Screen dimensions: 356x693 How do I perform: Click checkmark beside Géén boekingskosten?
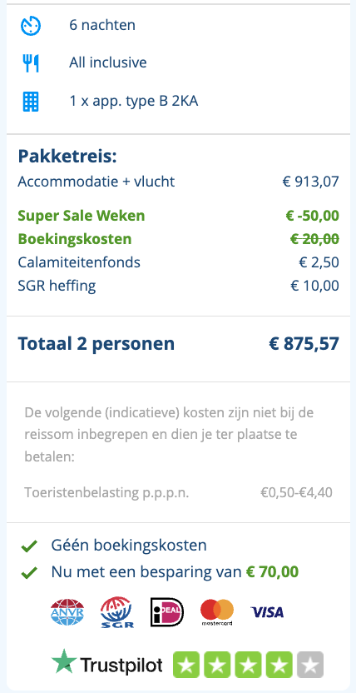coord(29,547)
